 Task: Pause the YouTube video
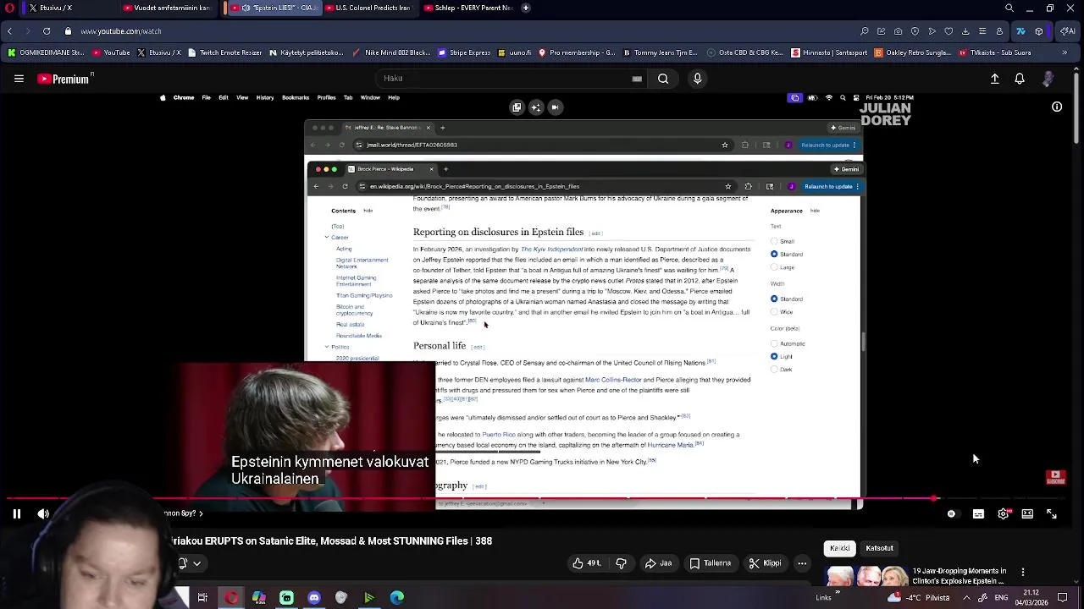pyautogui.click(x=16, y=513)
